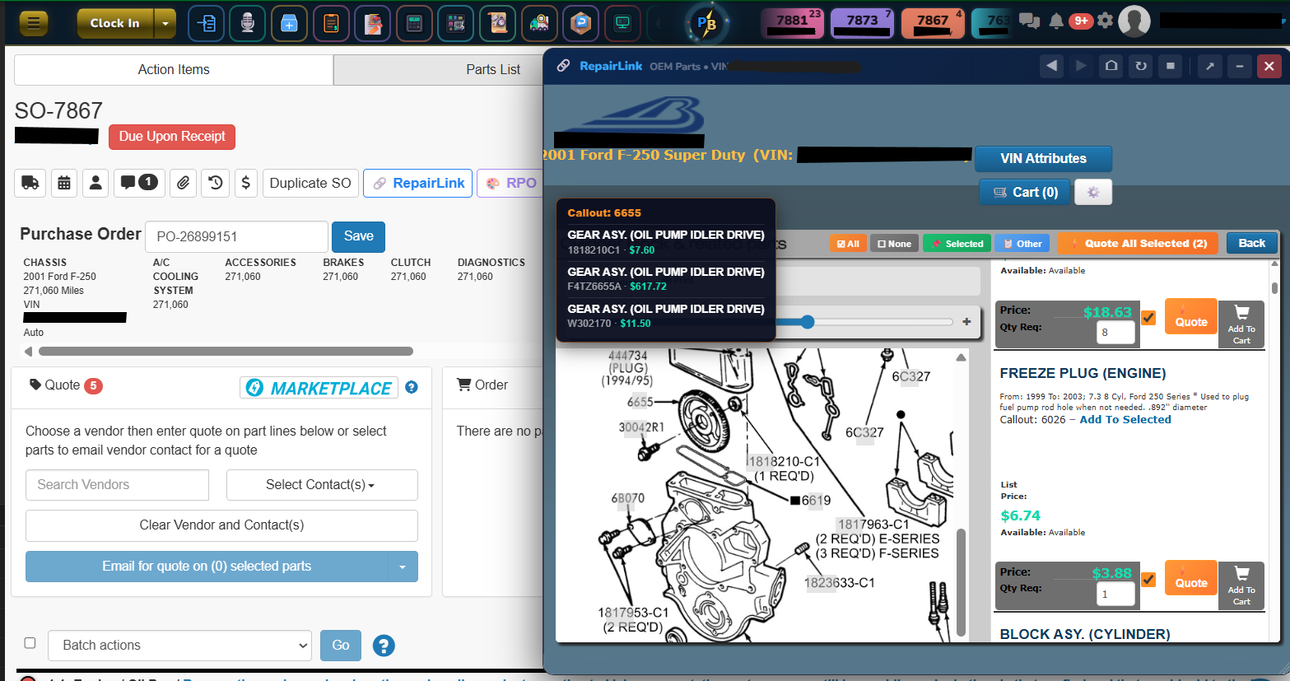Stop loading the RepairLink panel
This screenshot has width=1290, height=681.
[1171, 66]
